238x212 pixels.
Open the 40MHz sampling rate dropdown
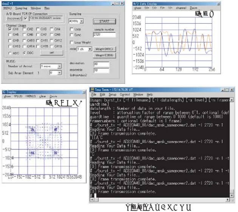click(82, 21)
